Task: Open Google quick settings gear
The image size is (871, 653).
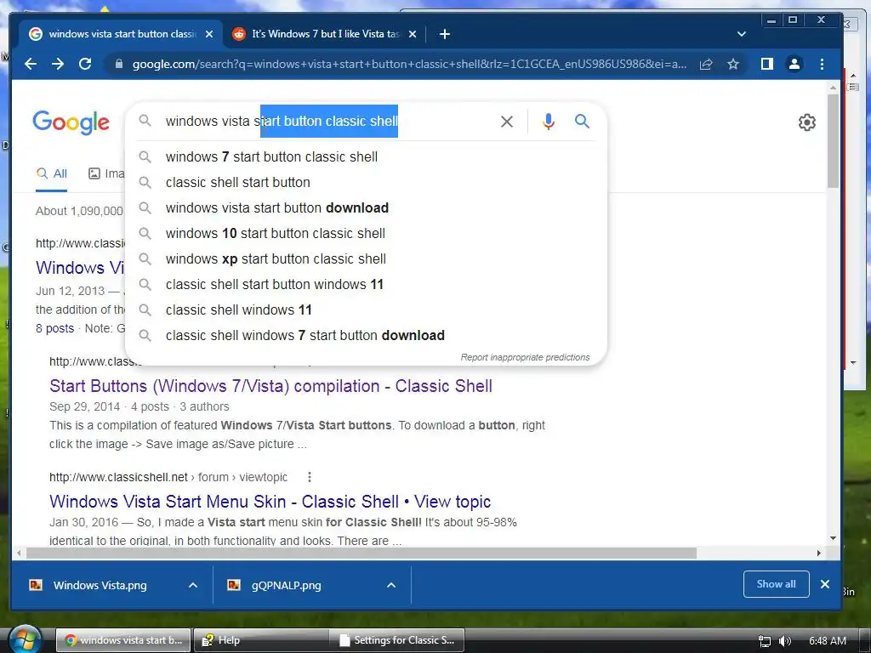Action: (806, 122)
